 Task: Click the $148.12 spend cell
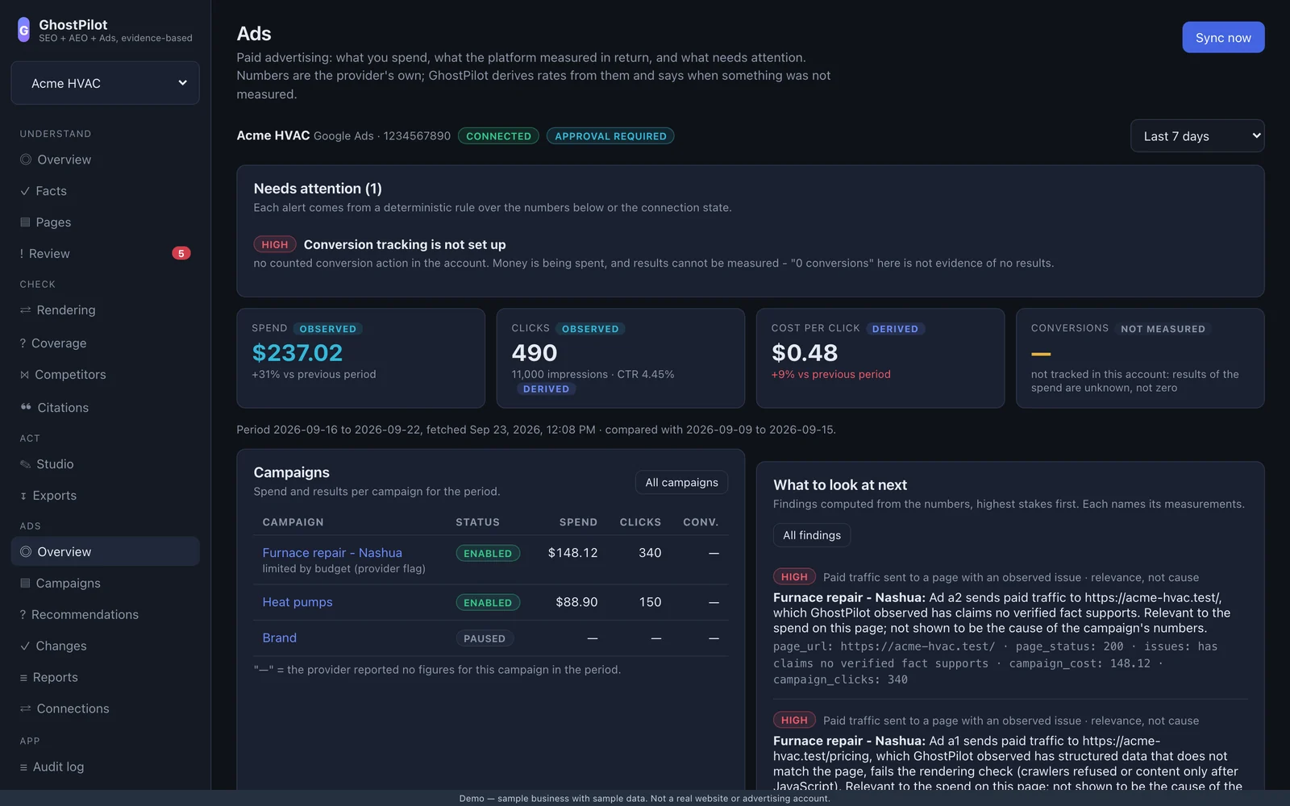click(x=572, y=553)
